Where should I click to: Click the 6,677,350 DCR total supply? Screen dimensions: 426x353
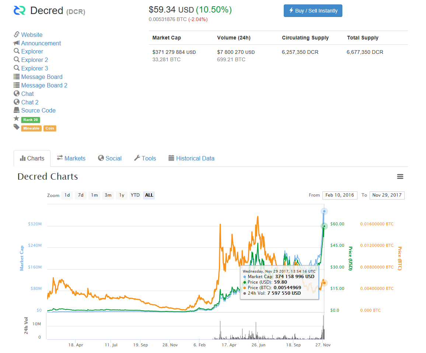pos(365,52)
